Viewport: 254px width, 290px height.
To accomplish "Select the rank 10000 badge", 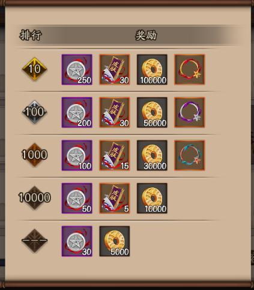I will pyautogui.click(x=34, y=198).
